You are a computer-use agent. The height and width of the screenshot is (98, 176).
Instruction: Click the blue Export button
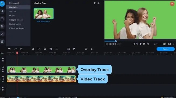[166, 49]
